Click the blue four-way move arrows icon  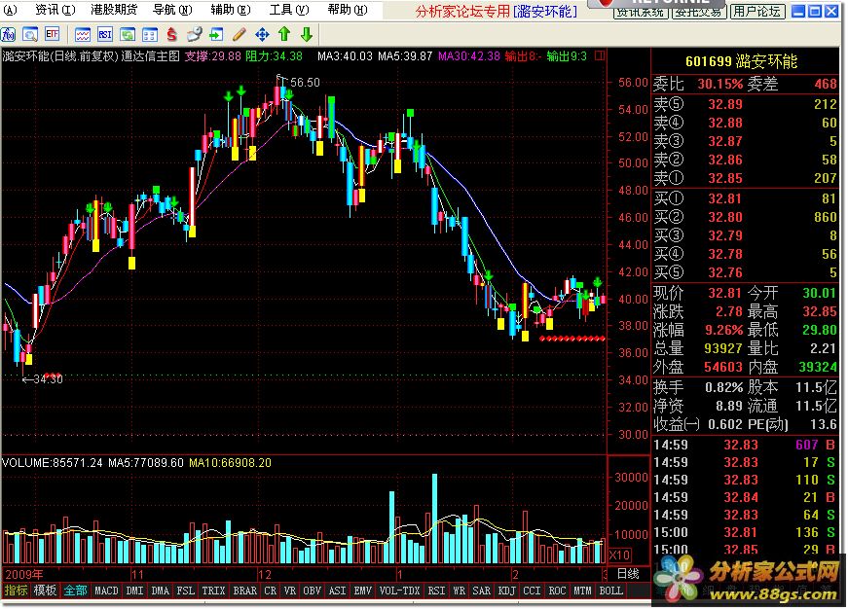262,35
